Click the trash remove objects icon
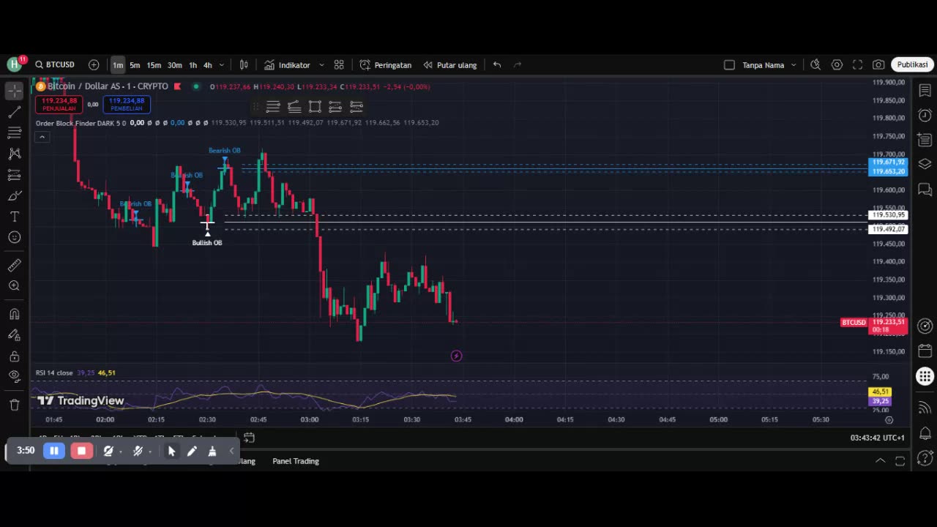The image size is (937, 527). click(14, 405)
